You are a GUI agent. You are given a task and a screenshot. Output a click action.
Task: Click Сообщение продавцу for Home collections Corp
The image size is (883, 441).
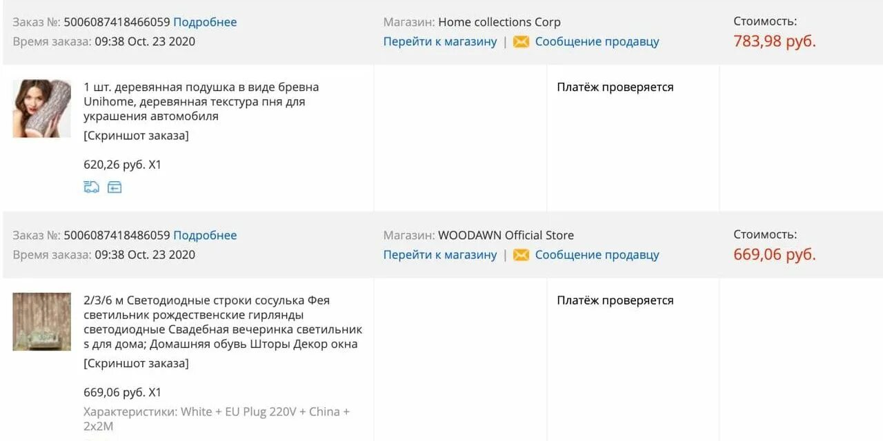point(597,41)
